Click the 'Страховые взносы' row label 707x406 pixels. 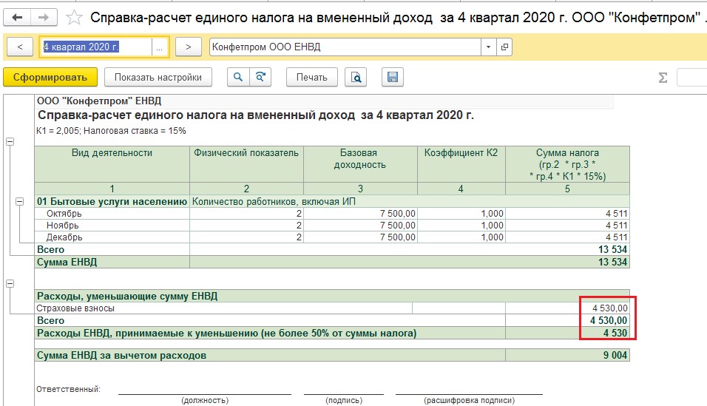[75, 308]
